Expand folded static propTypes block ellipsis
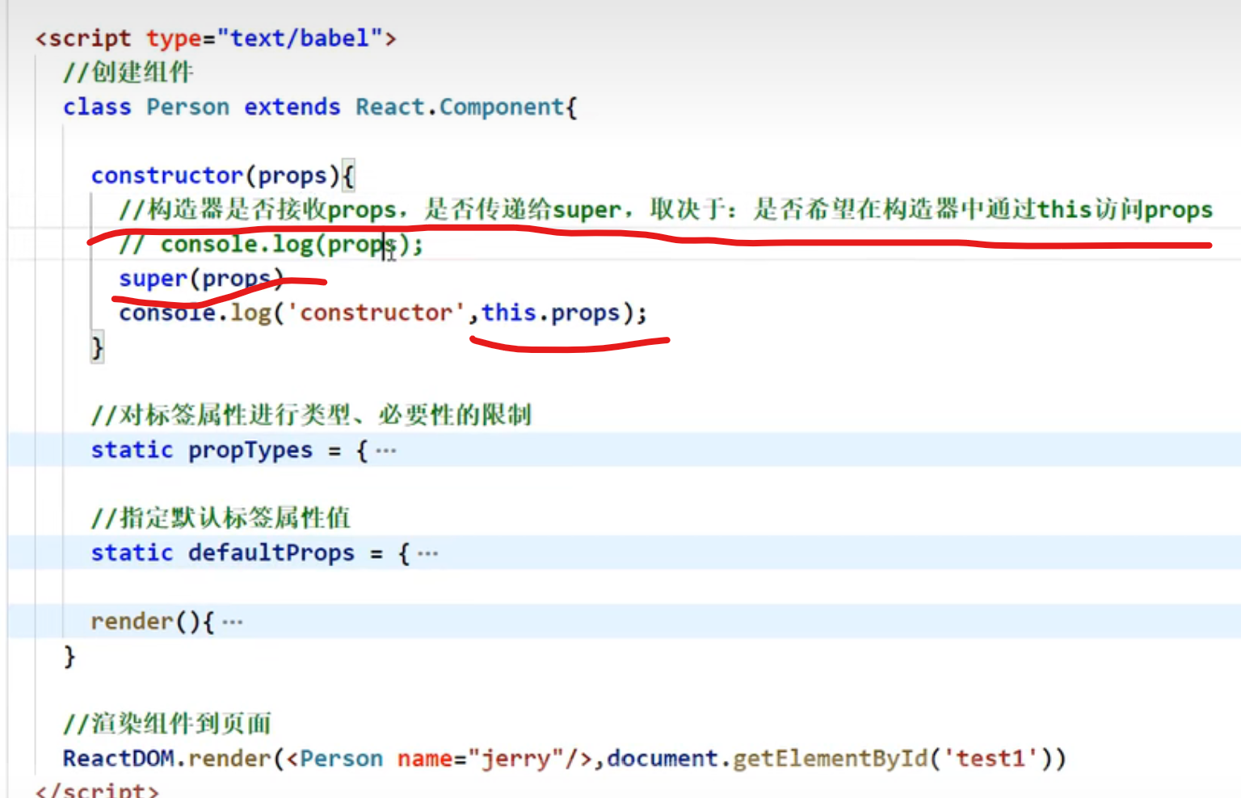 point(386,451)
